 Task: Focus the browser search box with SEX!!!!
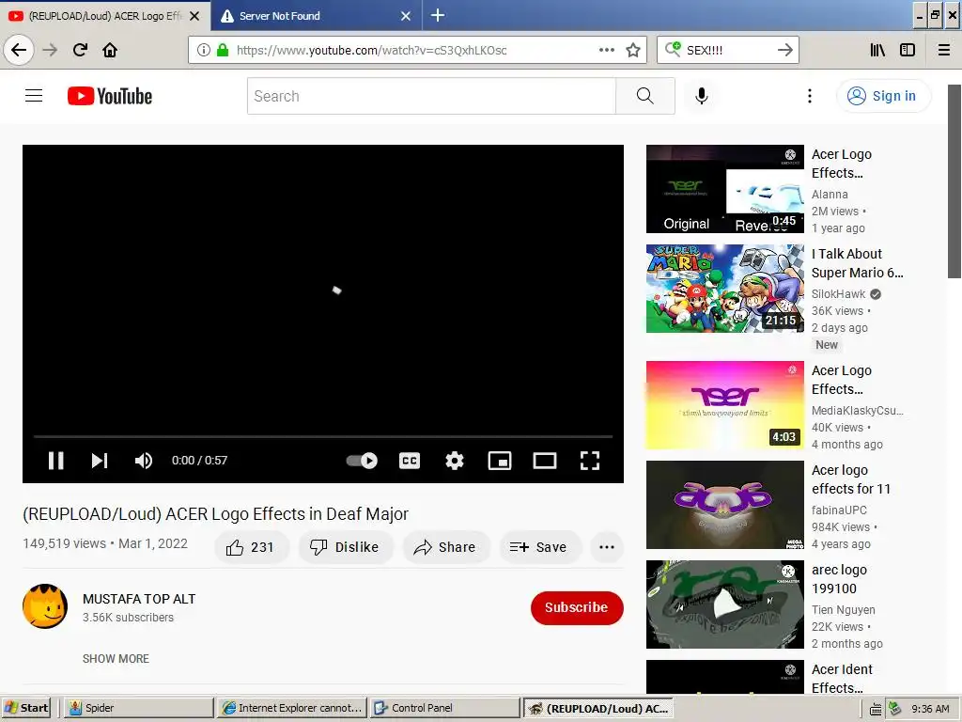pyautogui.click(x=727, y=51)
